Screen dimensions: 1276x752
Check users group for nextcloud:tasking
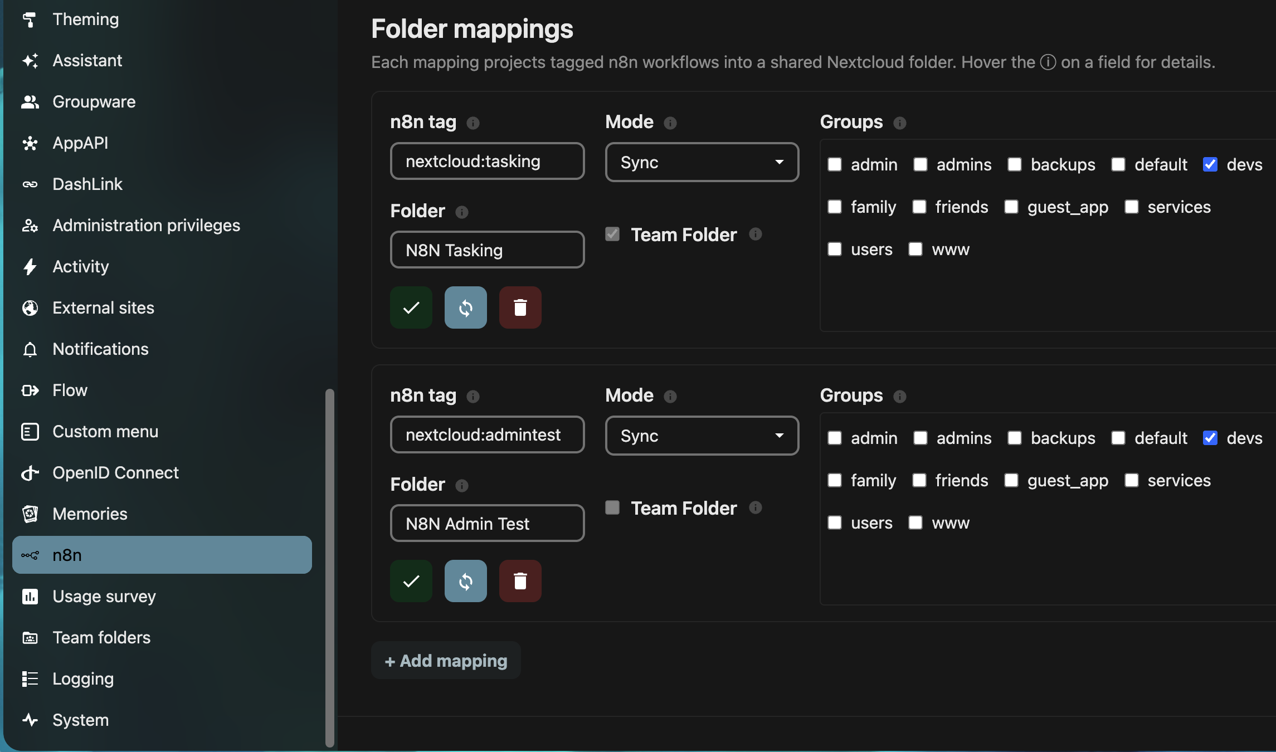tap(835, 249)
